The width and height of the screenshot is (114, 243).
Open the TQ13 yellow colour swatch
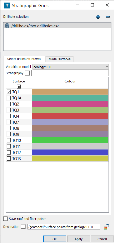point(70,159)
